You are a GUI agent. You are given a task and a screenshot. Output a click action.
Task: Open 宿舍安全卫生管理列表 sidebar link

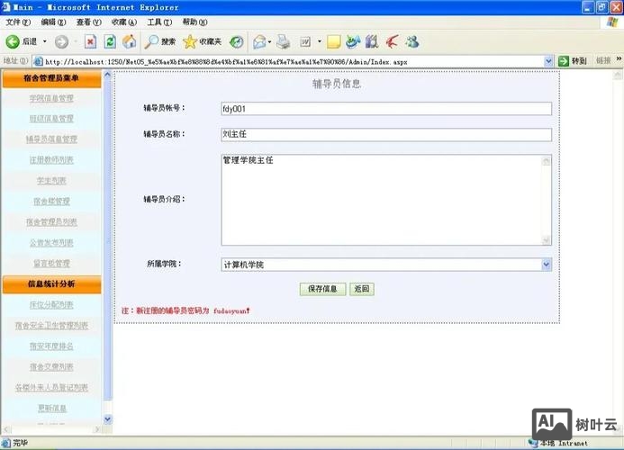click(x=51, y=326)
